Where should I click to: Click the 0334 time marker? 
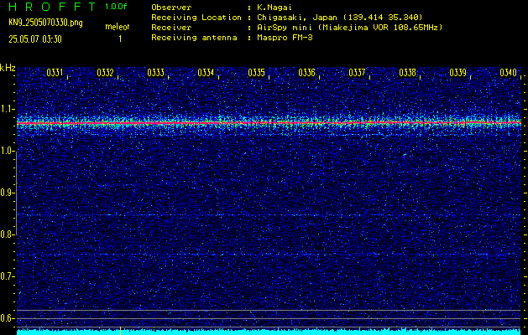[206, 73]
